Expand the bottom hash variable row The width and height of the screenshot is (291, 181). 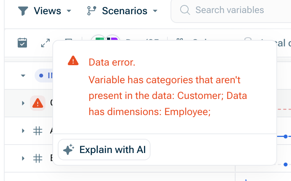click(x=23, y=158)
